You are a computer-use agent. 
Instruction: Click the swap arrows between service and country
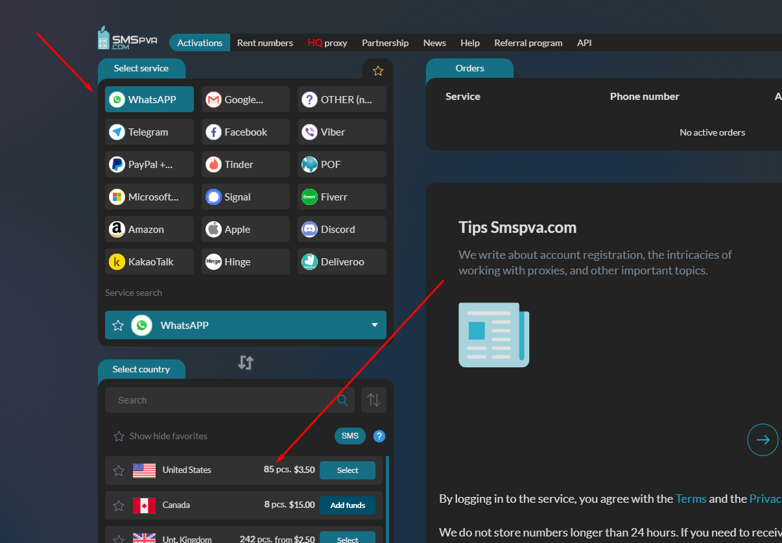(x=245, y=362)
